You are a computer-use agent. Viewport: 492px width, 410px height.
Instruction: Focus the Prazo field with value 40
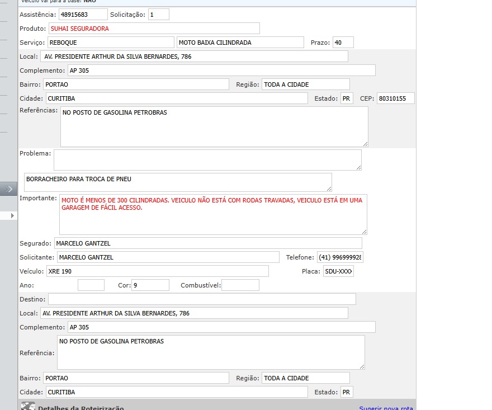tap(343, 43)
